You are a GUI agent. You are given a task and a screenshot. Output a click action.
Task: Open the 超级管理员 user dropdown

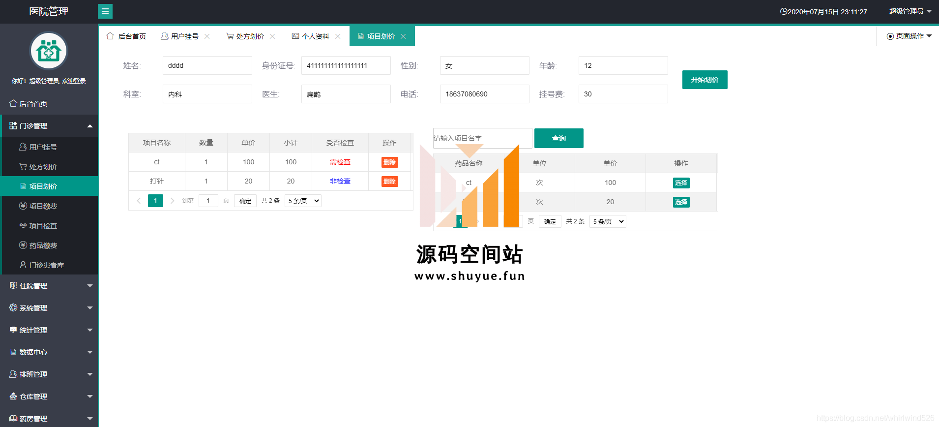910,11
